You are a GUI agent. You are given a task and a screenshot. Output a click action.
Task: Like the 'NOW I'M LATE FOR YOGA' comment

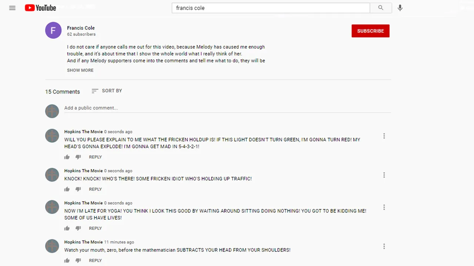(67, 228)
